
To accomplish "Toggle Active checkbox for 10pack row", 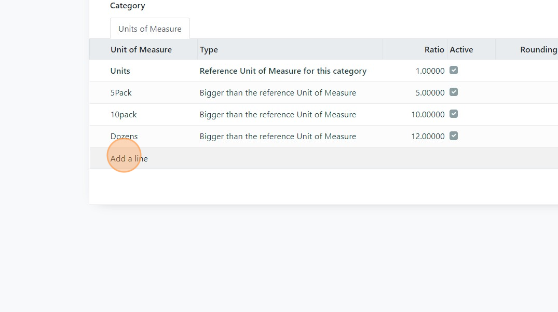I will click(x=454, y=114).
